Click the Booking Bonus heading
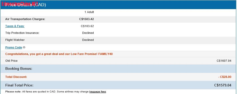237x94 pixels. (19, 69)
